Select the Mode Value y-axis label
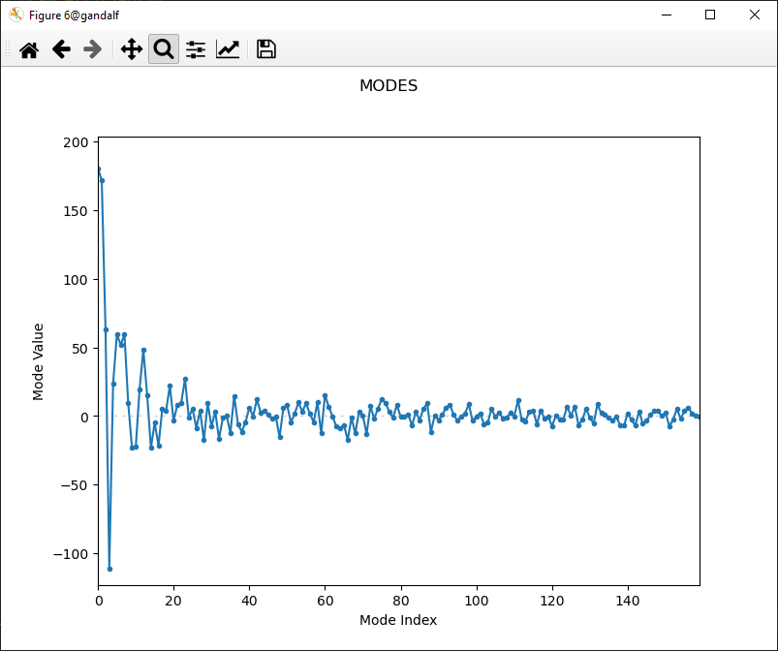Viewport: 778px width, 651px height. (39, 361)
